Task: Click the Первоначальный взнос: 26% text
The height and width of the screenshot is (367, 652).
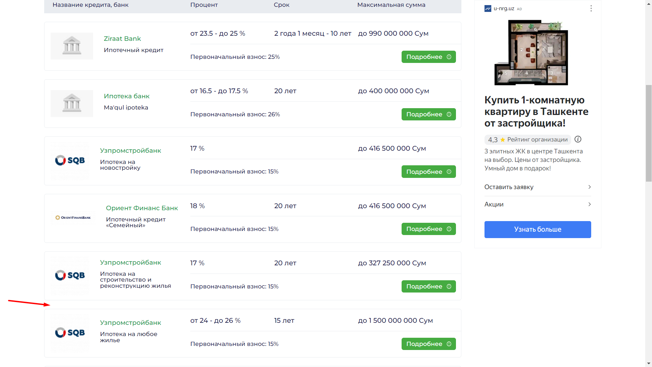Action: pos(235,114)
